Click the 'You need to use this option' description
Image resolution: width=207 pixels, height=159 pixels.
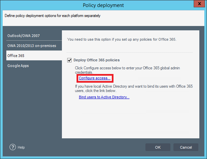tap(121, 39)
